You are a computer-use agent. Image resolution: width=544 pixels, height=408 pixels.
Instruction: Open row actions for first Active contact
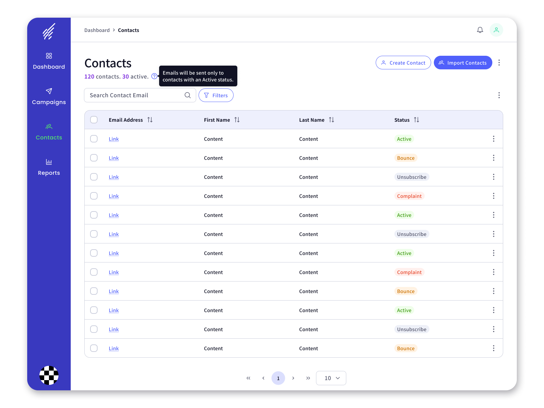[x=493, y=139]
